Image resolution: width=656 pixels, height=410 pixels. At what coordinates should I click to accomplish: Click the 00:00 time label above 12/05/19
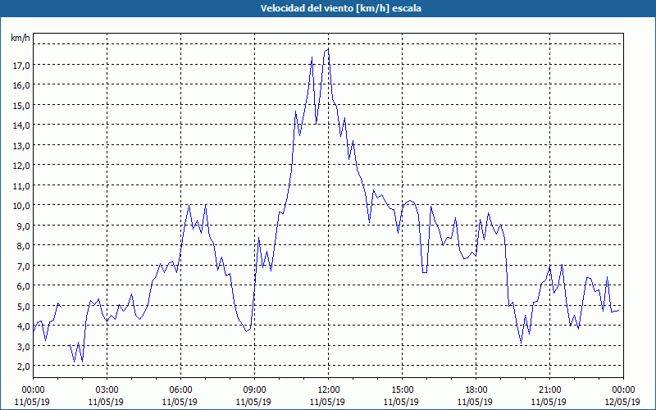623,390
